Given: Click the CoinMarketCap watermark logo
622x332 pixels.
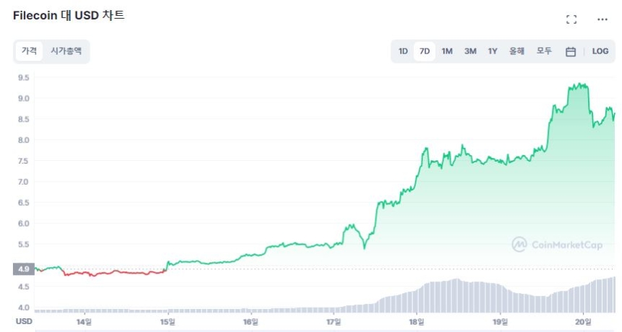Looking at the screenshot, I should click(x=557, y=245).
